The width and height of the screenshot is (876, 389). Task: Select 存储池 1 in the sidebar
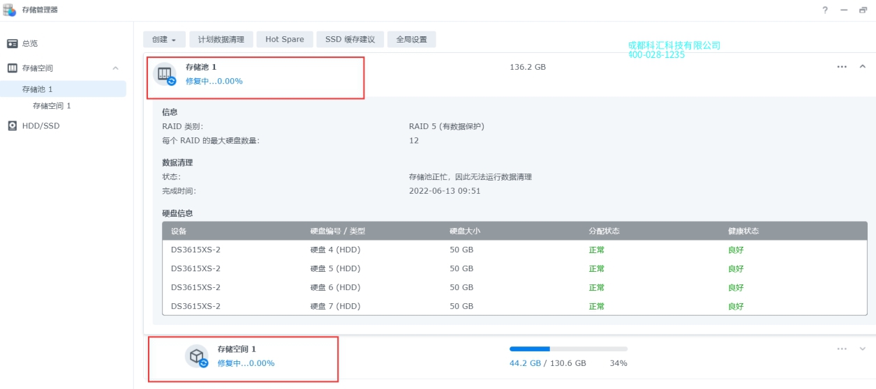38,89
